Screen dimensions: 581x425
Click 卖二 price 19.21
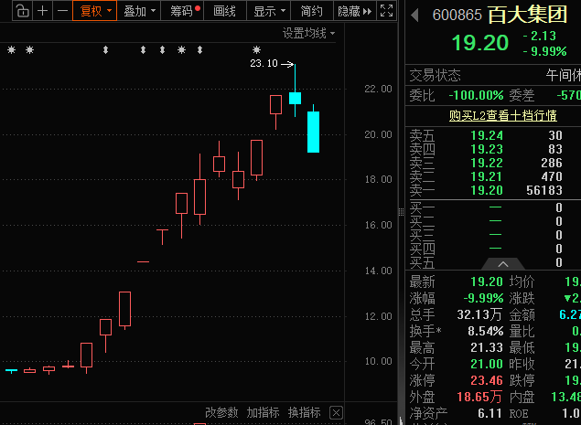(x=487, y=176)
